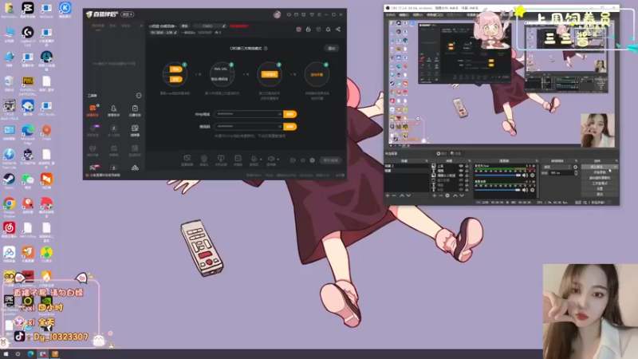Open the hamburger menu in live companion title bar
Image resolution: width=638 pixels, height=359 pixels.
pyautogui.click(x=319, y=14)
